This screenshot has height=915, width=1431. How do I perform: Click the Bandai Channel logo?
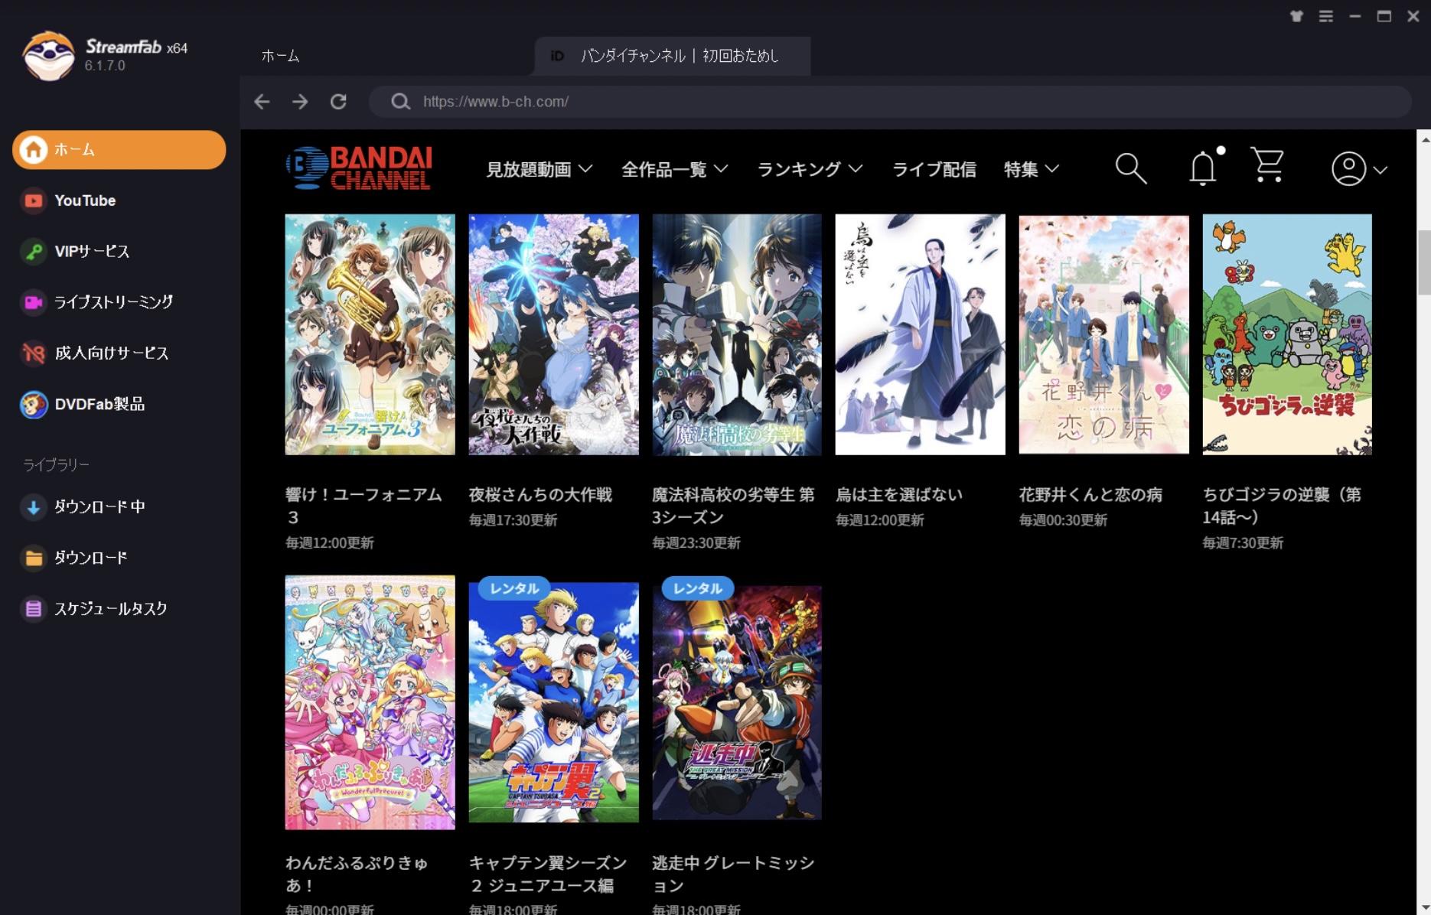359,168
